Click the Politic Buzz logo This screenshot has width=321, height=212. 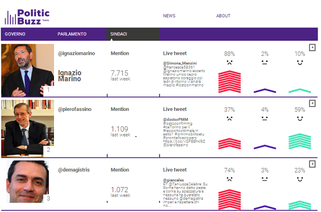coord(27,17)
